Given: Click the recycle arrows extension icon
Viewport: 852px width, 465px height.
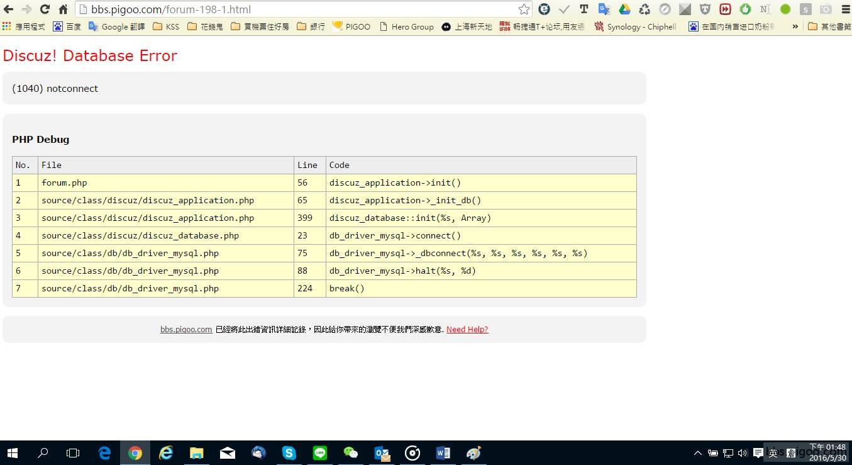Looking at the screenshot, I should (x=645, y=9).
